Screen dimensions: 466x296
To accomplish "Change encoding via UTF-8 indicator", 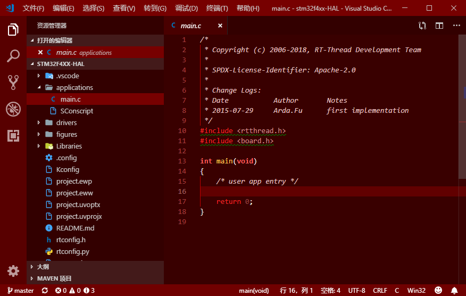I will [x=356, y=290].
